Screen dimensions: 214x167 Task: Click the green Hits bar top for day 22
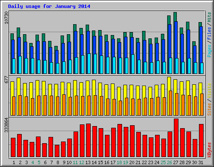coord(144,35)
